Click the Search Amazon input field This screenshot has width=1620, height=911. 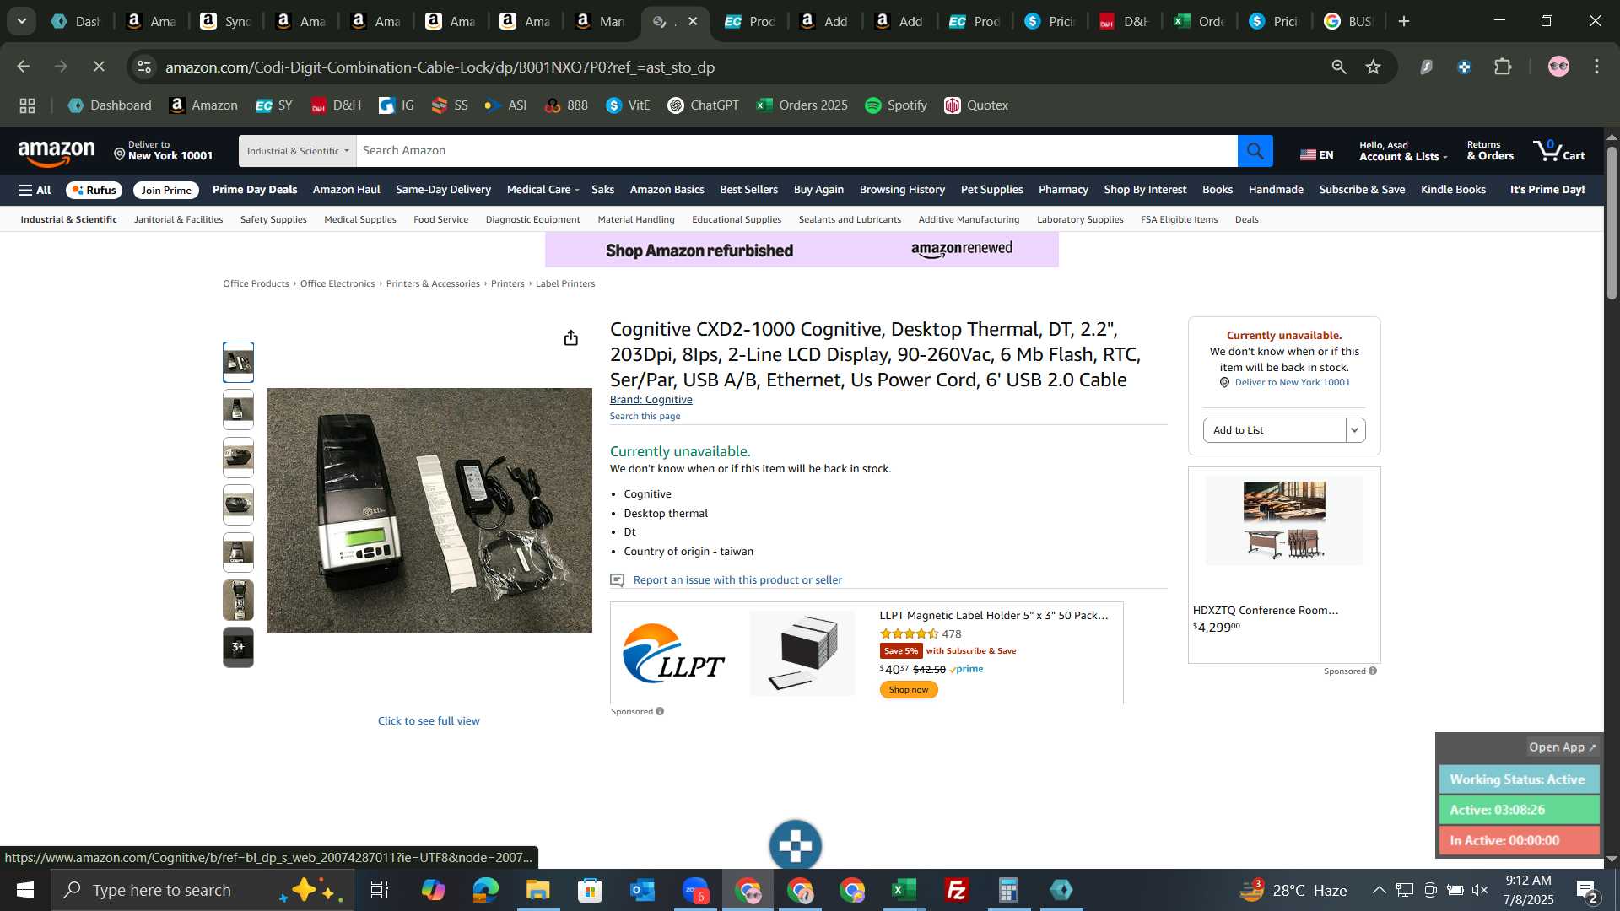796,151
